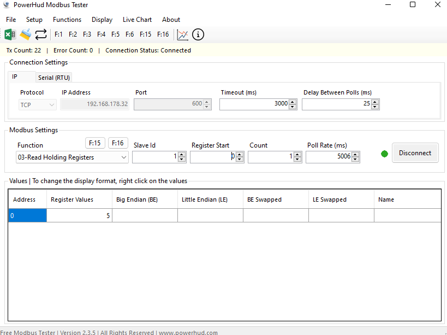Open the File menu
The height and width of the screenshot is (335, 447).
pyautogui.click(x=11, y=20)
